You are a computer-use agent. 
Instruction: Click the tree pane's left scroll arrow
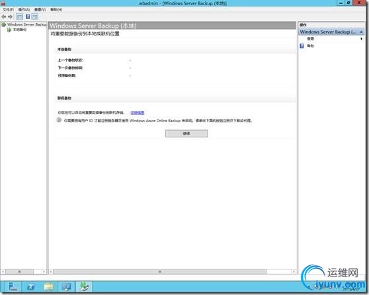click(3, 272)
